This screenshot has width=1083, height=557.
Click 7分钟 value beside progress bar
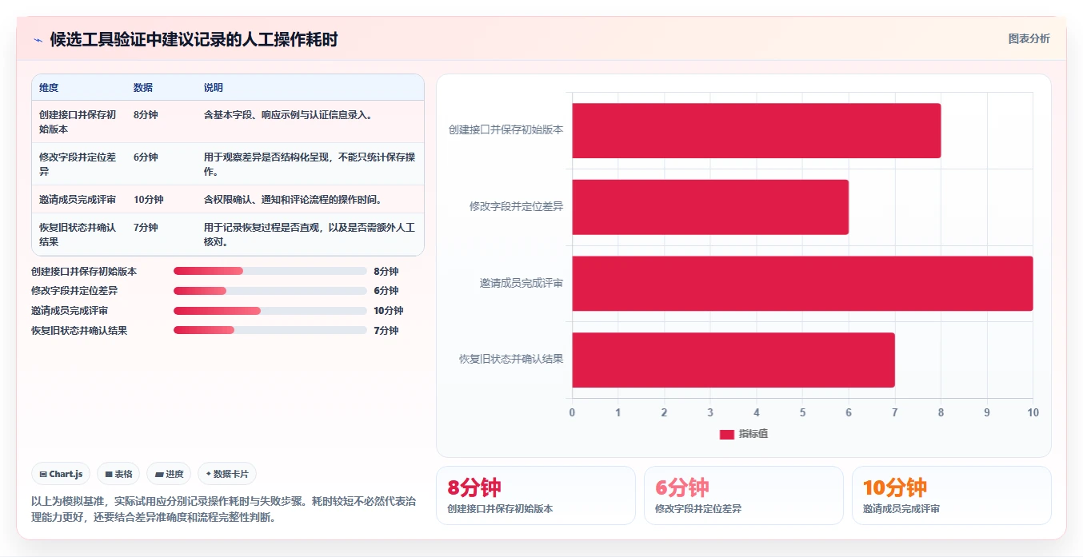point(386,331)
